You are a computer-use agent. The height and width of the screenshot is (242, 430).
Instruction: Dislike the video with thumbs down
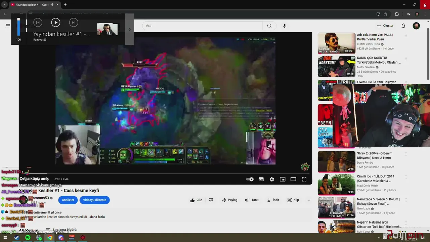click(x=211, y=200)
